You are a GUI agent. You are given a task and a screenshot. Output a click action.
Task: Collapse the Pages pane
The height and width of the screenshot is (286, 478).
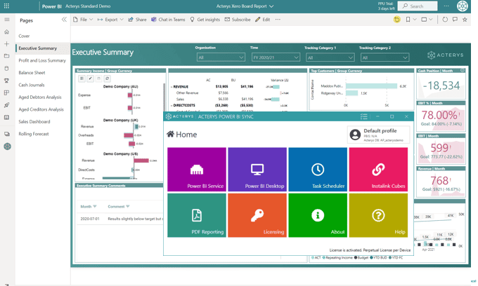coord(64,20)
